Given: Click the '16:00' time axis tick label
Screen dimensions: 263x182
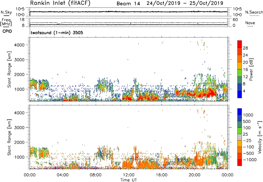Looking at the screenshot, I should [x=161, y=175].
